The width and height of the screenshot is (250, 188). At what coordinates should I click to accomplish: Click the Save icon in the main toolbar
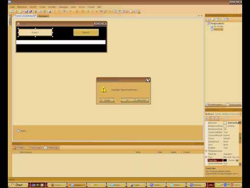[27, 11]
